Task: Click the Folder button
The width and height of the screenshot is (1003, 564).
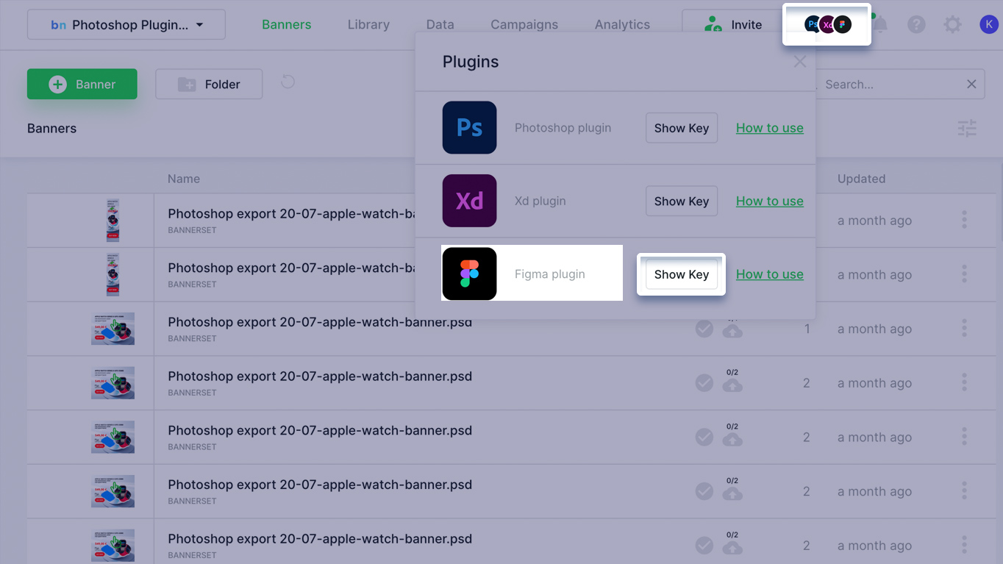Action: pos(209,85)
